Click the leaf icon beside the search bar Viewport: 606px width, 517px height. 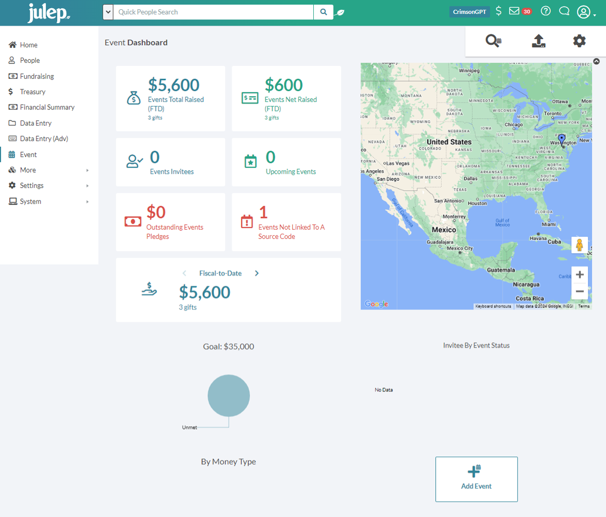(x=340, y=11)
